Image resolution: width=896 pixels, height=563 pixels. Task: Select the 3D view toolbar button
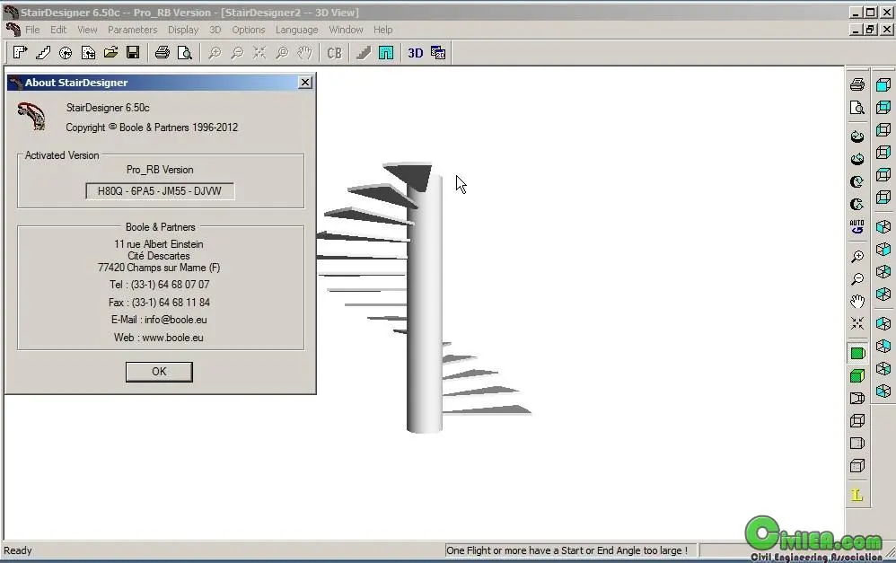pos(416,53)
